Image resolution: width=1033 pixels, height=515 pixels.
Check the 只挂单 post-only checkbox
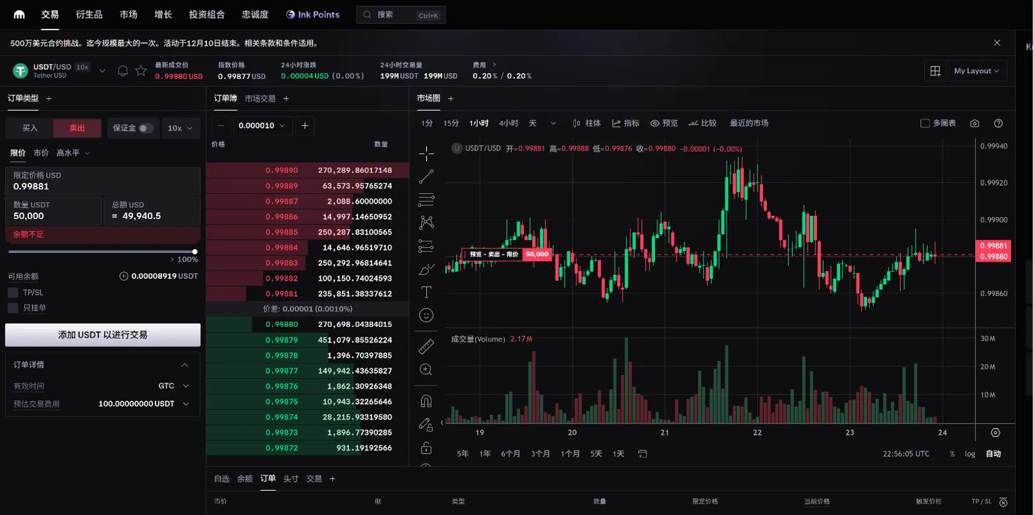(13, 308)
